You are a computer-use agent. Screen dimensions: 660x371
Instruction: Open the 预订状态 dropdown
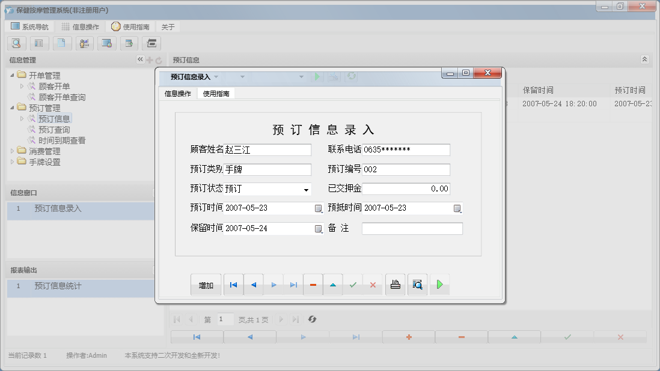[305, 189]
